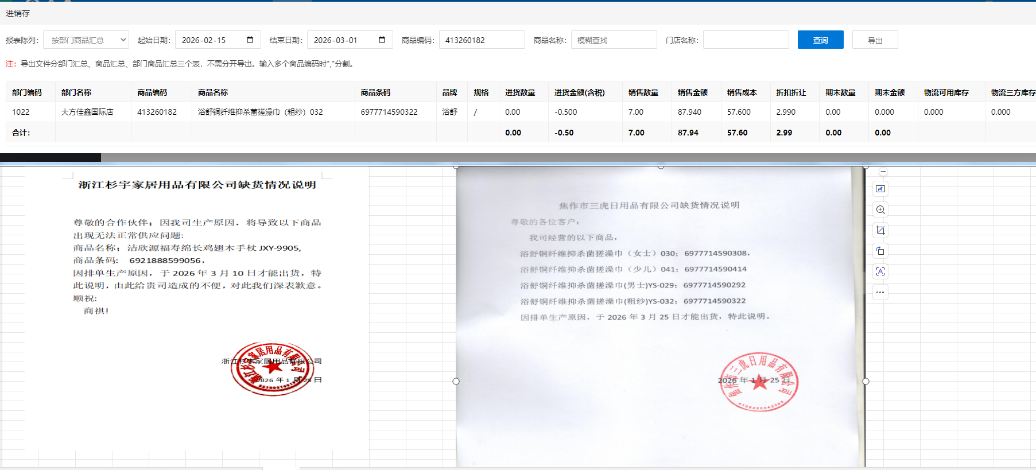Click the 进货金额(含税) column header
This screenshot has width=1036, height=470.
[x=579, y=92]
